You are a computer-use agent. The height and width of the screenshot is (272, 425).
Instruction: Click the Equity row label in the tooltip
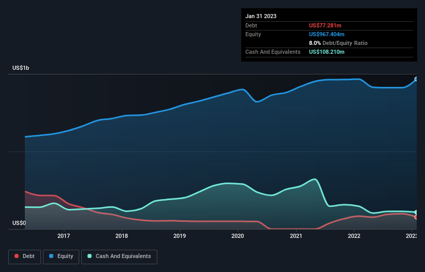tap(253, 34)
